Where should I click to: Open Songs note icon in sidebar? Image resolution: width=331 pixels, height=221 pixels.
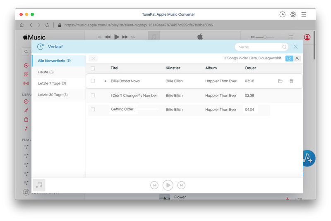26,129
